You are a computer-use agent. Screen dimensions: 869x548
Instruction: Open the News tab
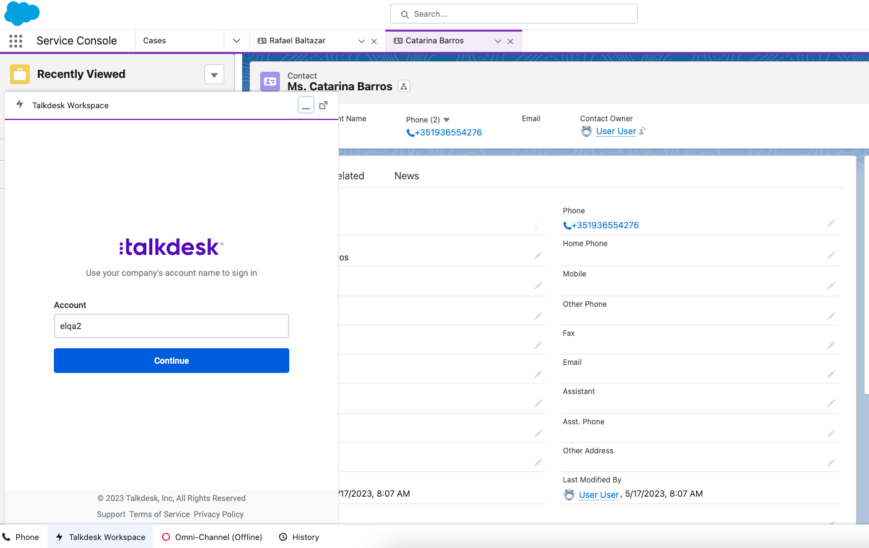point(406,176)
